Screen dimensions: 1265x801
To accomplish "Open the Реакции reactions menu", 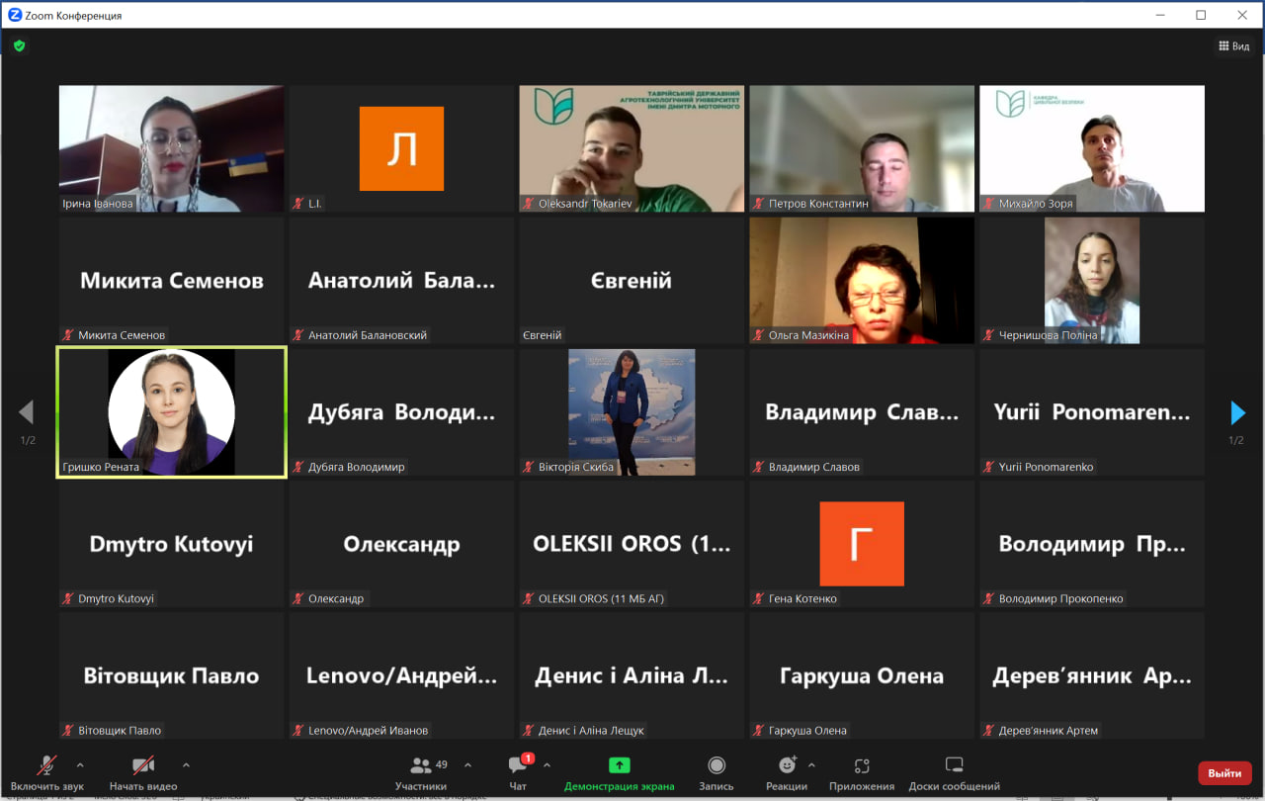I will [x=787, y=771].
